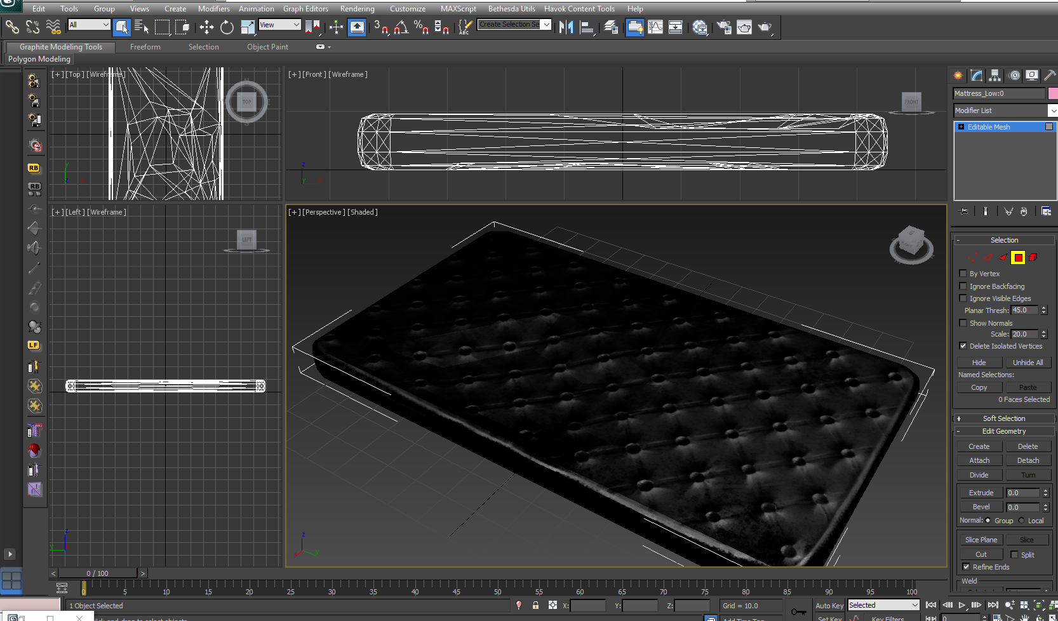This screenshot has width=1058, height=621.
Task: Switch to the Freeform ribbon tab
Action: (x=145, y=47)
